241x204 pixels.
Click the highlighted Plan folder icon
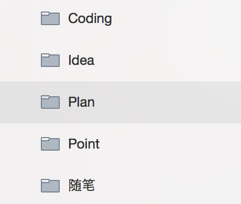pos(50,102)
